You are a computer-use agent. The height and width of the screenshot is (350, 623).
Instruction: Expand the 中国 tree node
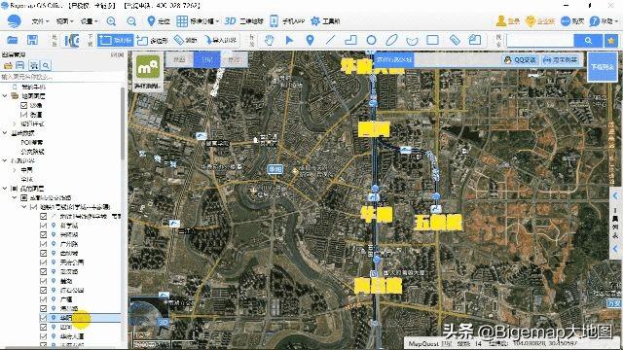[15, 170]
